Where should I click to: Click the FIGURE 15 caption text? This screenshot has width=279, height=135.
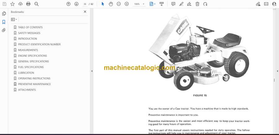200,96
